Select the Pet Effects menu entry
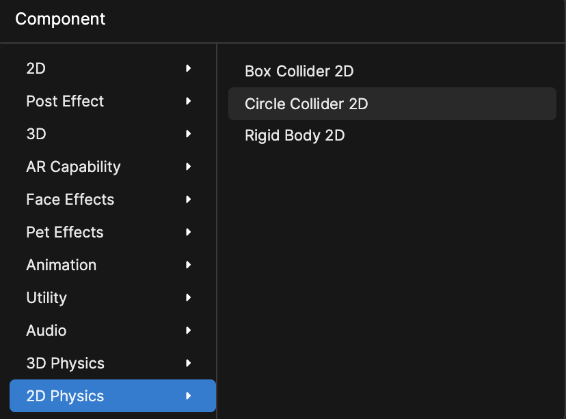 click(64, 232)
